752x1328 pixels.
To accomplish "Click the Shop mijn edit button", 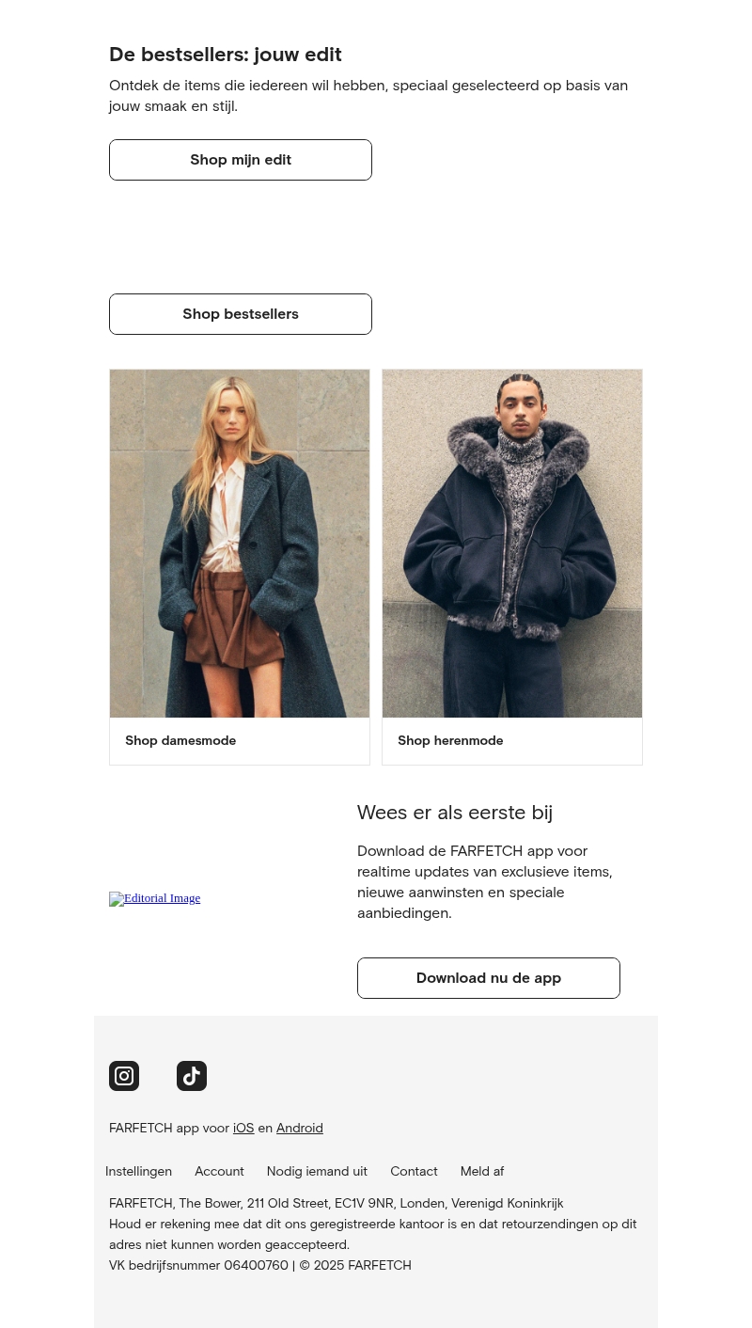I will point(241,160).
